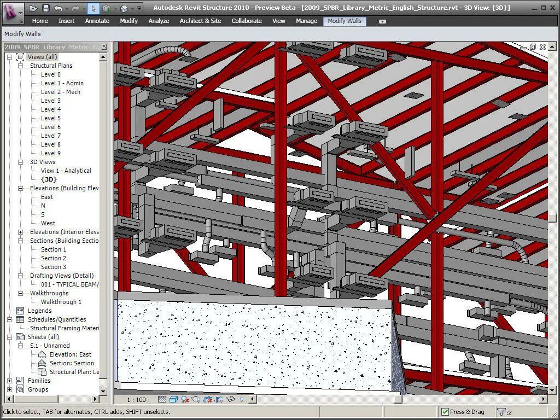The height and width of the screenshot is (420, 560).
Task: Click the Model Graphics Style box icon
Action: tap(173, 400)
